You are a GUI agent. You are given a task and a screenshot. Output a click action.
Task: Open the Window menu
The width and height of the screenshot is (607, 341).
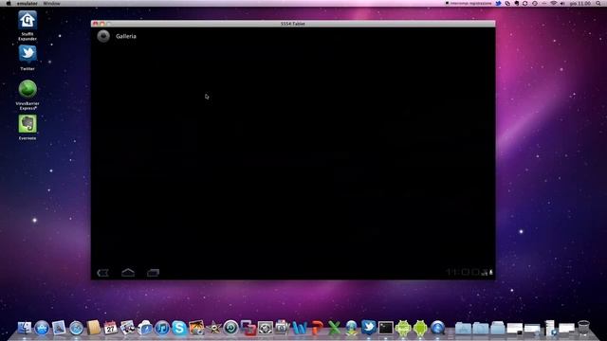51,4
